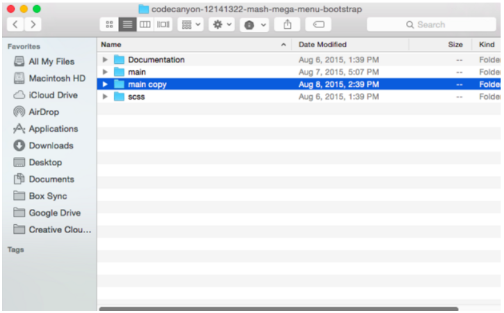This screenshot has width=504, height=313.
Task: Select the scss folder icon
Action: pos(119,96)
